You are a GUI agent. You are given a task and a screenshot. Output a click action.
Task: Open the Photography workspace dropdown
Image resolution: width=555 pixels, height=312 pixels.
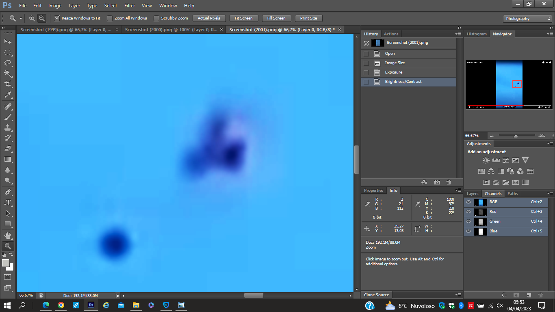(x=527, y=19)
